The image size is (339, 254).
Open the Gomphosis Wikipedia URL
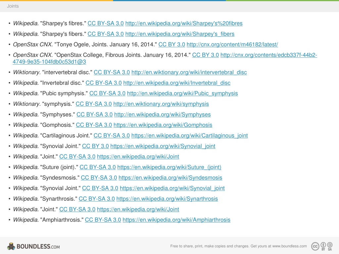163,125
